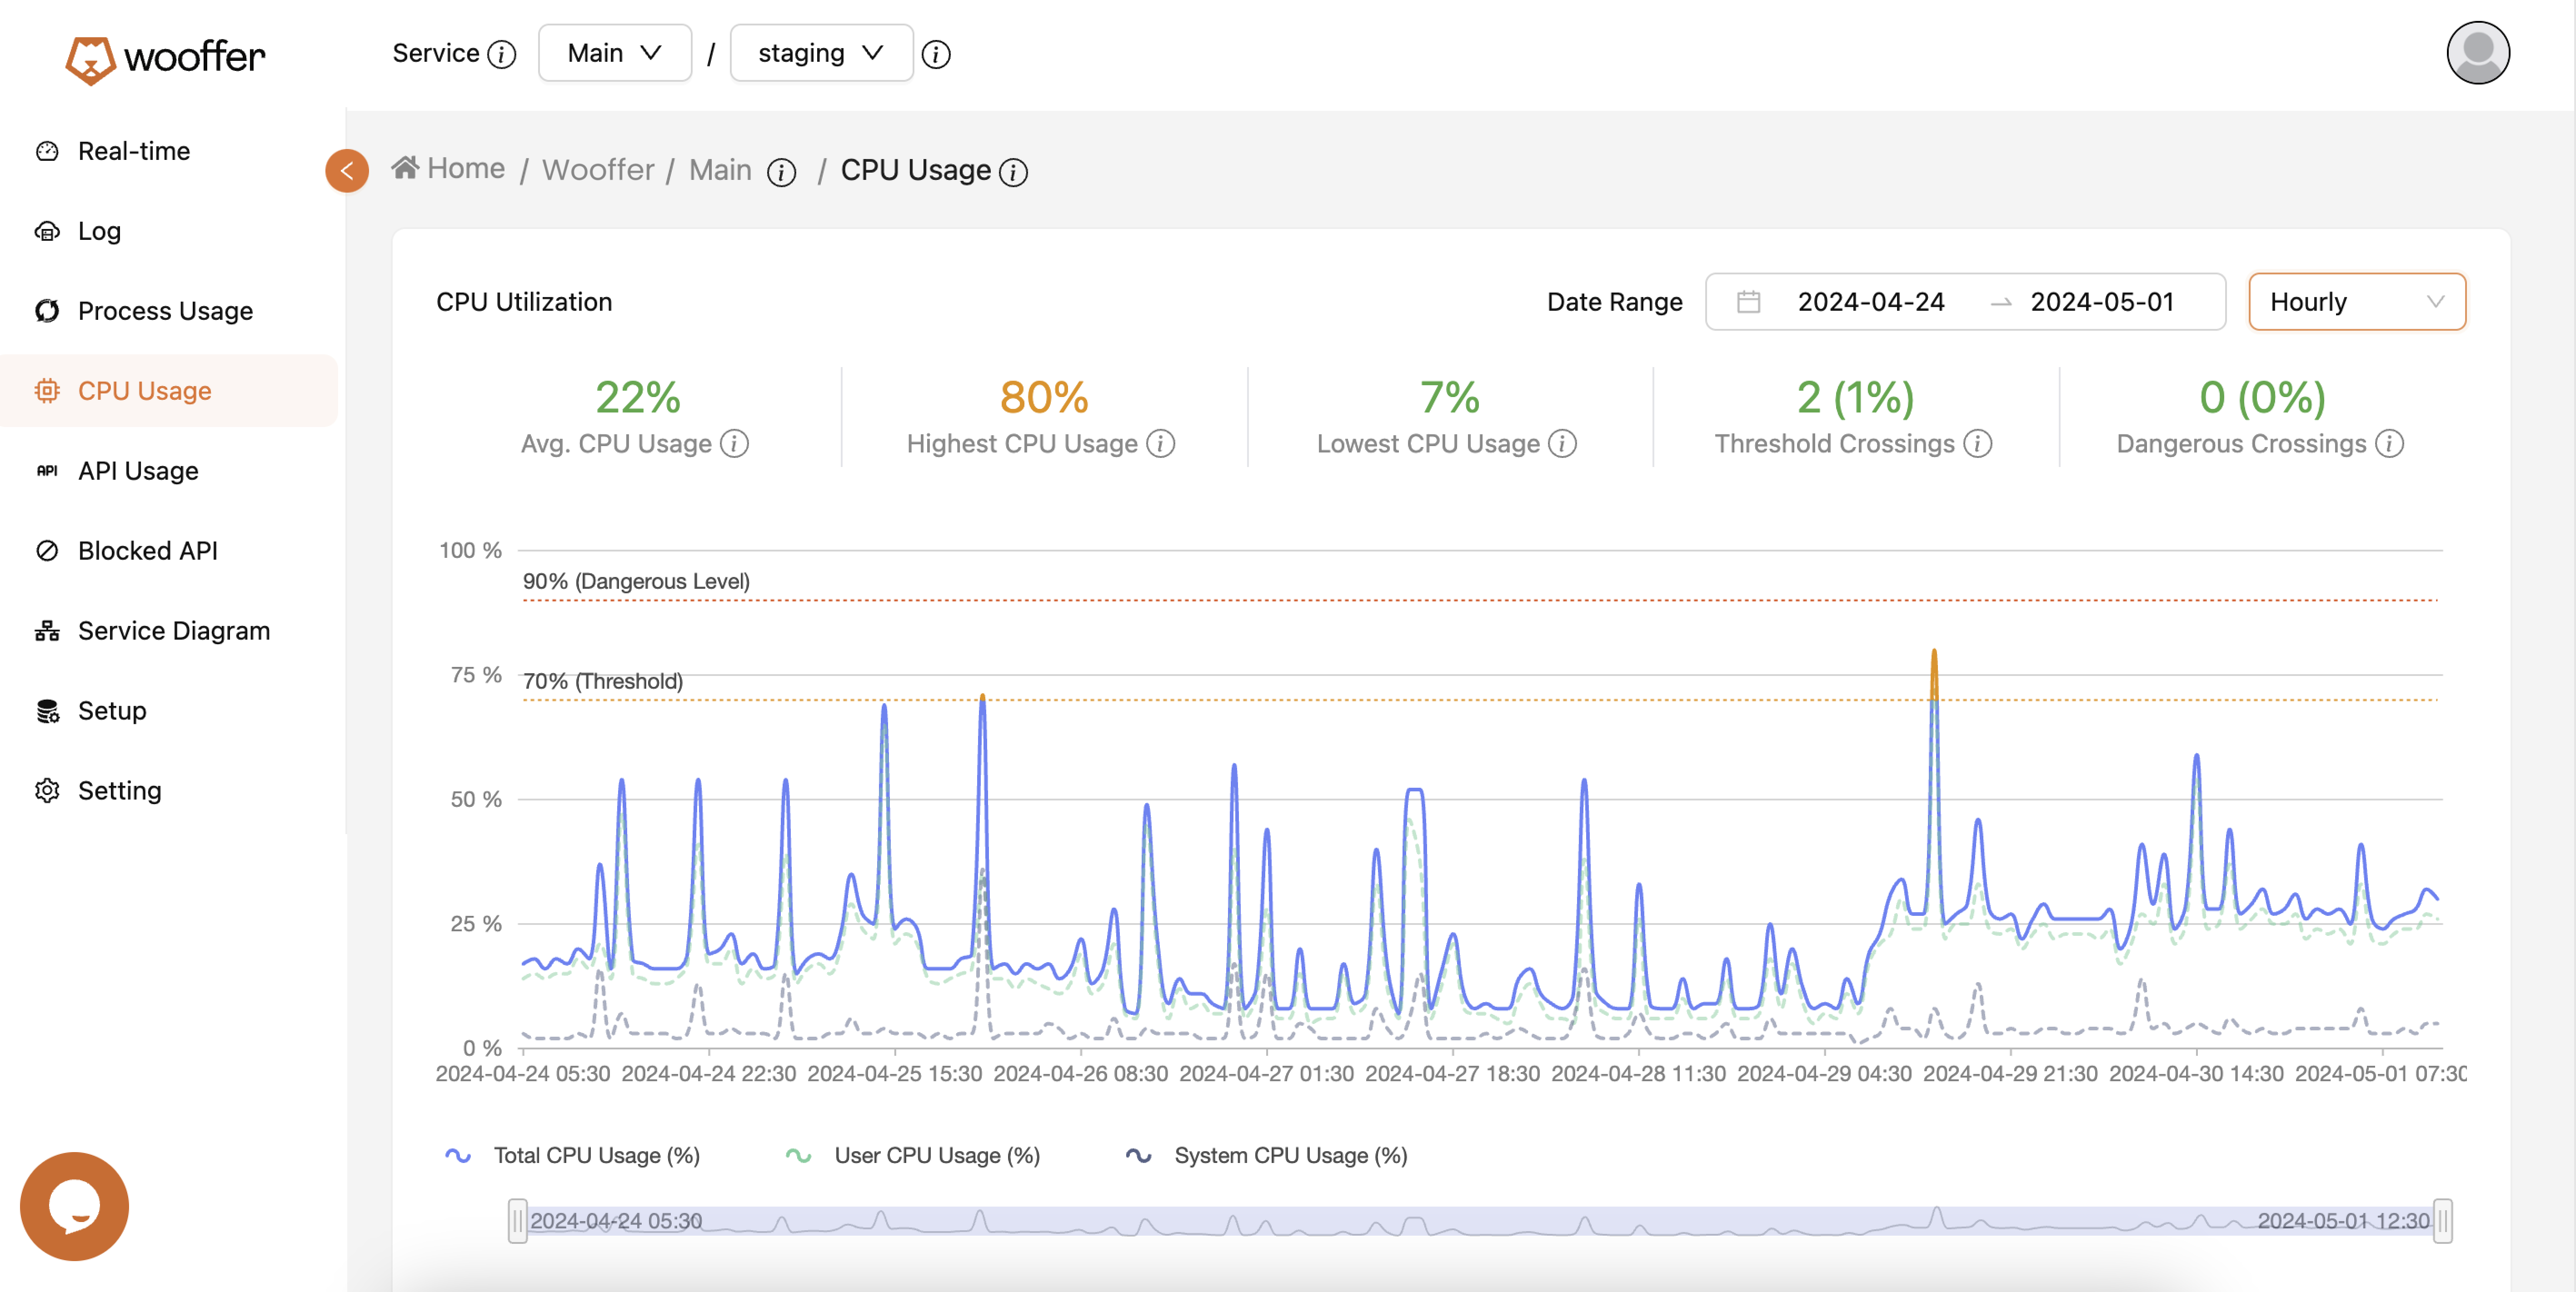Open the chat support bubble
This screenshot has width=2576, height=1292.
point(74,1206)
